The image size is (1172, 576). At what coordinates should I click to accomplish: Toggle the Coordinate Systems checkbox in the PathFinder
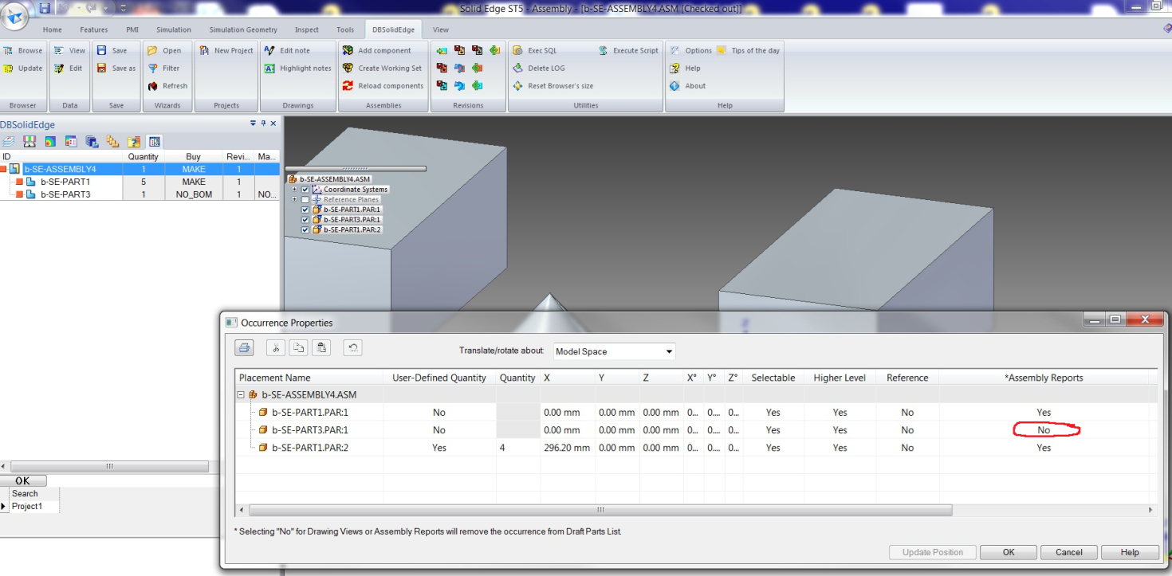(305, 190)
